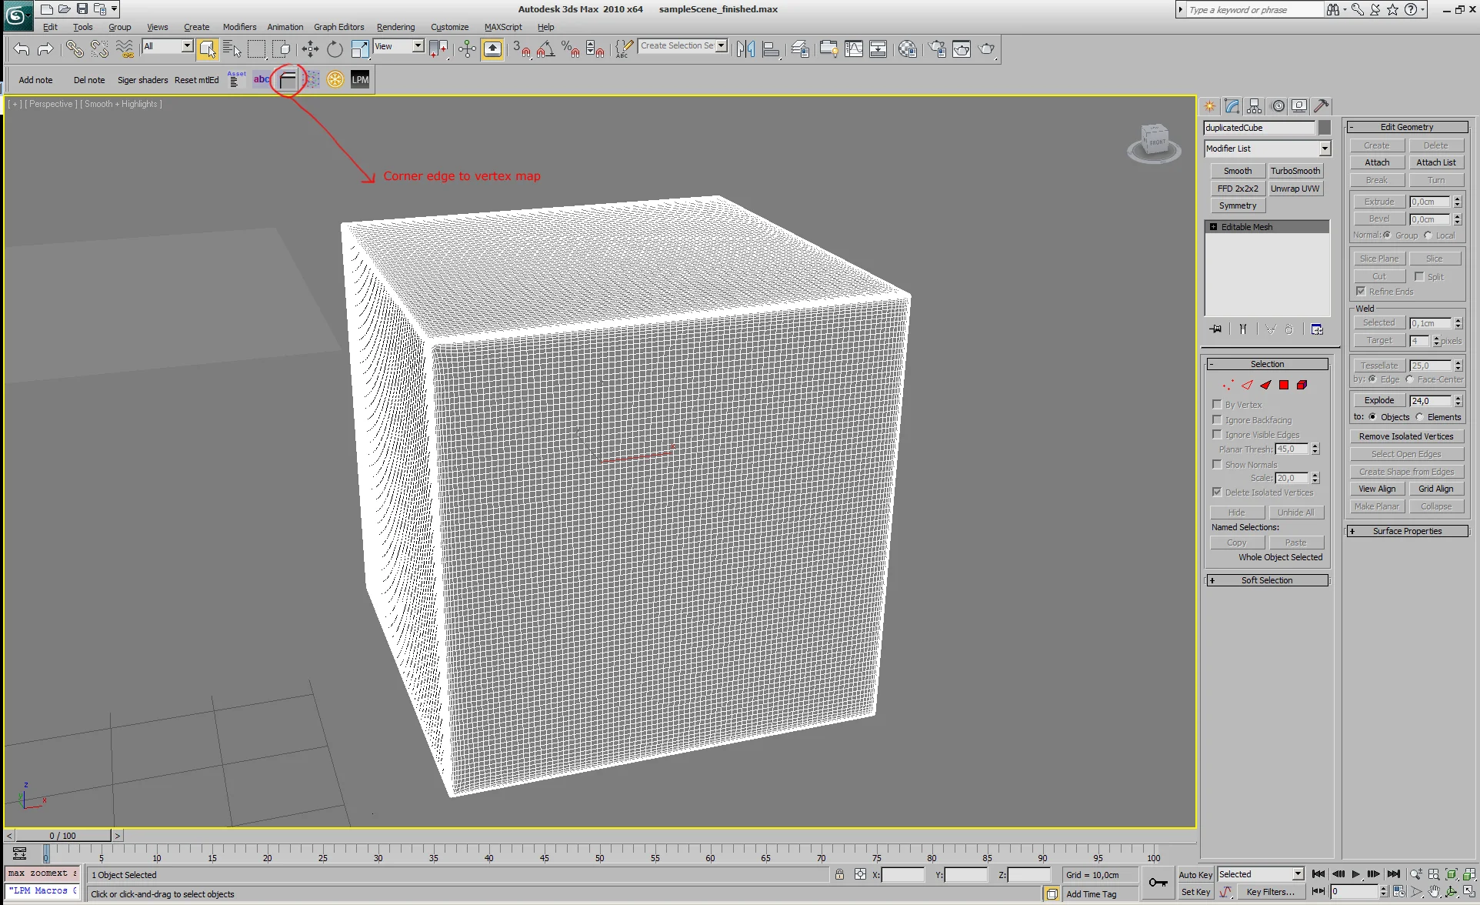Toggle Ignore Backfacing checkbox
The height and width of the screenshot is (905, 1480).
click(1217, 419)
